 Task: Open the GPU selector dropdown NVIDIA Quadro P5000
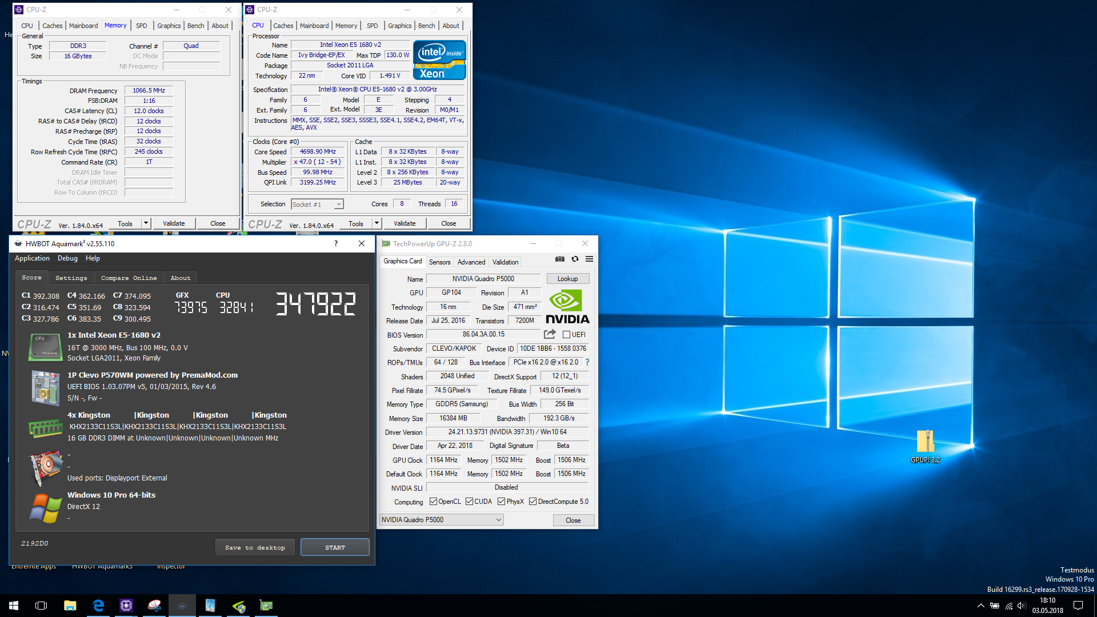[441, 520]
